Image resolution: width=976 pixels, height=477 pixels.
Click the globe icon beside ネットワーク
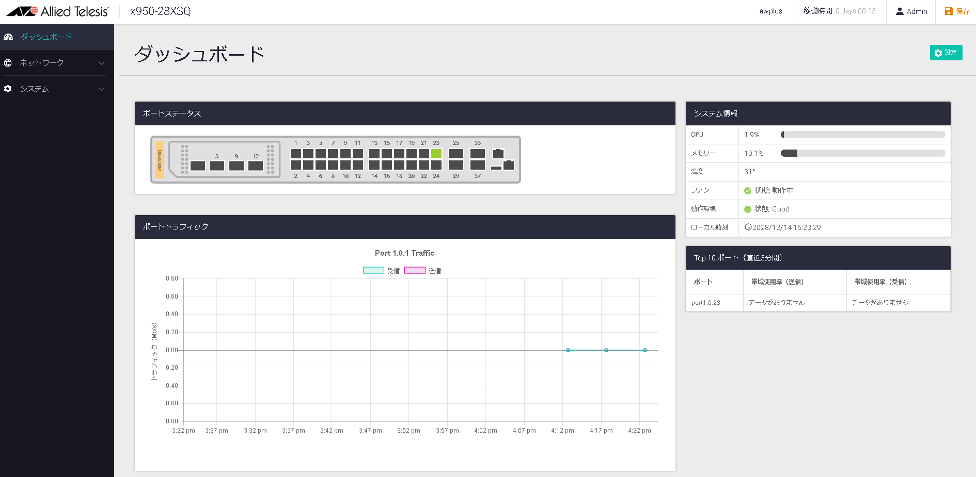[8, 63]
